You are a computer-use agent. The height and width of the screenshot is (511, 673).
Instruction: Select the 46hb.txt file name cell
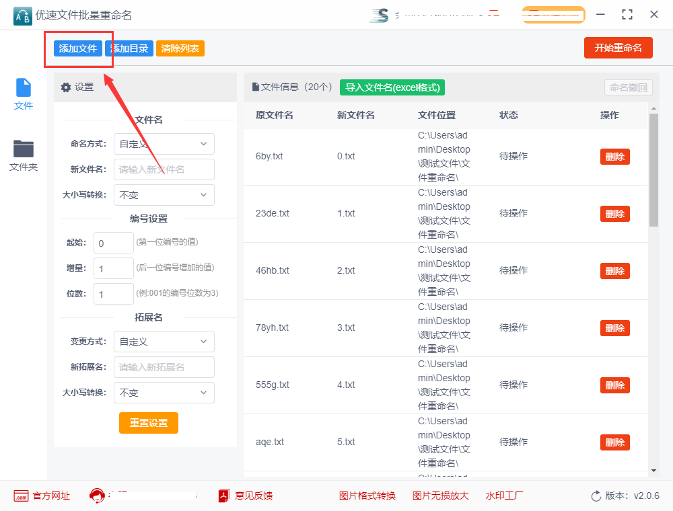pos(272,270)
